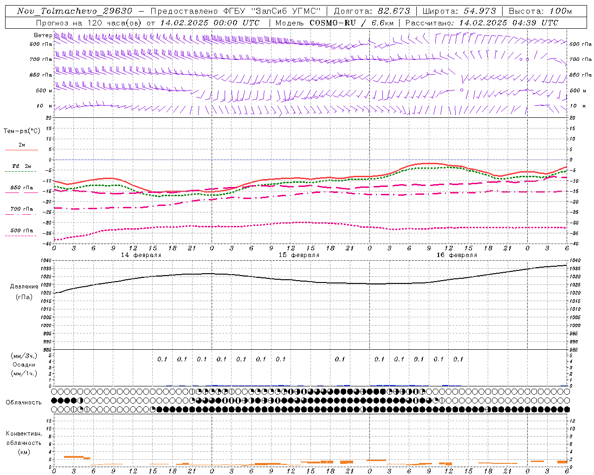Click the solid red 2м temperature curve
Viewport: 594px width, 475px height.
click(x=310, y=178)
